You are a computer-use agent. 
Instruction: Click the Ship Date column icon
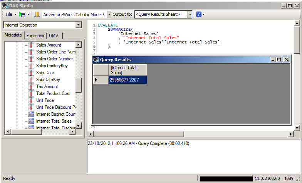[31, 73]
